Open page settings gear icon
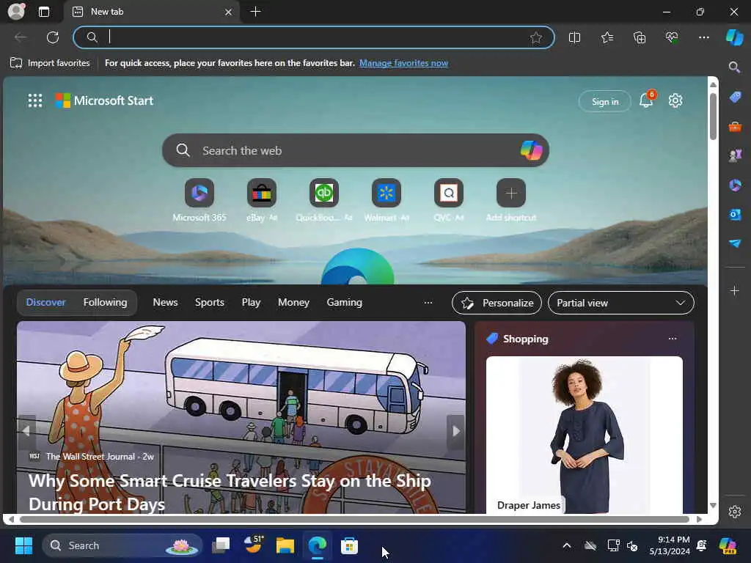This screenshot has width=751, height=563. coord(675,100)
